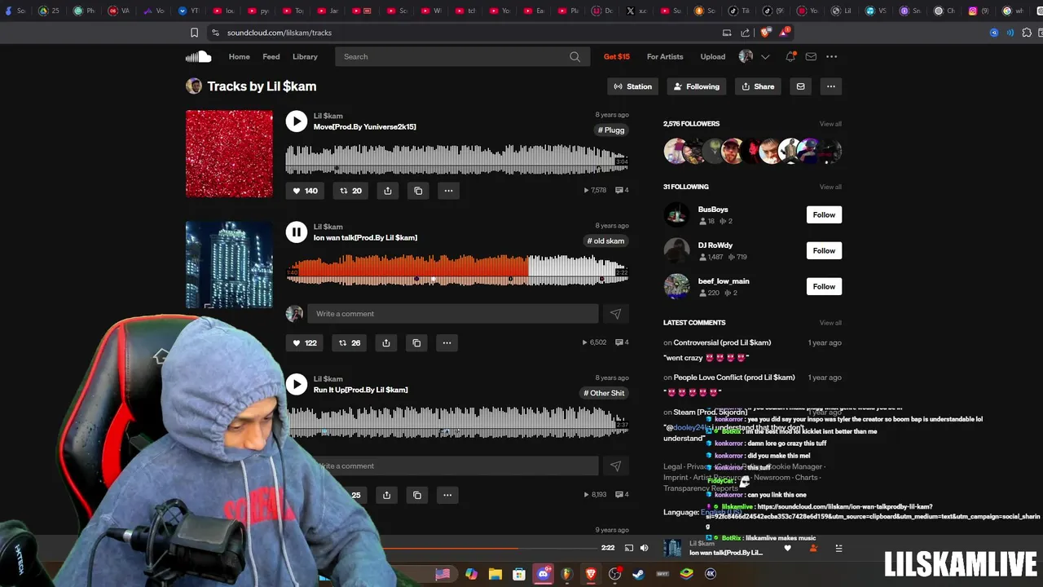Follow beef_low_main
The width and height of the screenshot is (1043, 587).
[824, 286]
